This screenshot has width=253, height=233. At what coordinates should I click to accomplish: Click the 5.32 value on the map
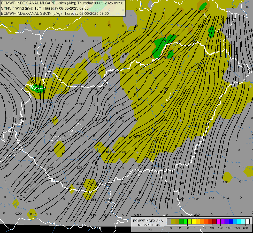point(123,184)
